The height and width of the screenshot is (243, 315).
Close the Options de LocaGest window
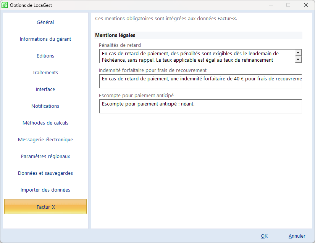click(305, 5)
